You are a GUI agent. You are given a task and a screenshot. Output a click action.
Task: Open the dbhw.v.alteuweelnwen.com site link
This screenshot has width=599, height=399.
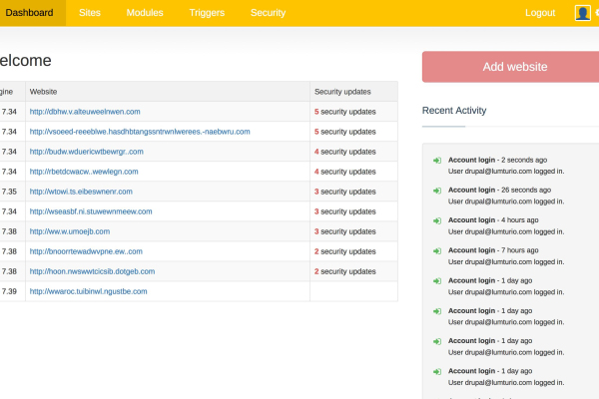85,112
